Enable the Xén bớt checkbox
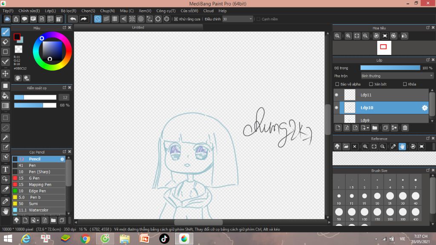Viewport: 436px width, 245px height. click(x=371, y=84)
